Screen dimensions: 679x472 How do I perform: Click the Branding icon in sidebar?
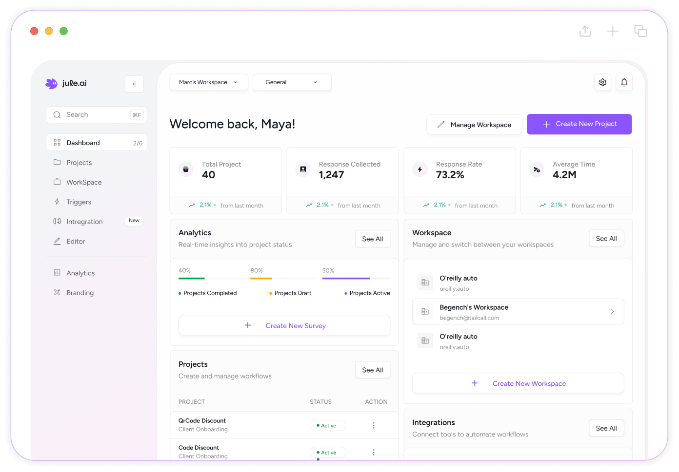tap(57, 292)
